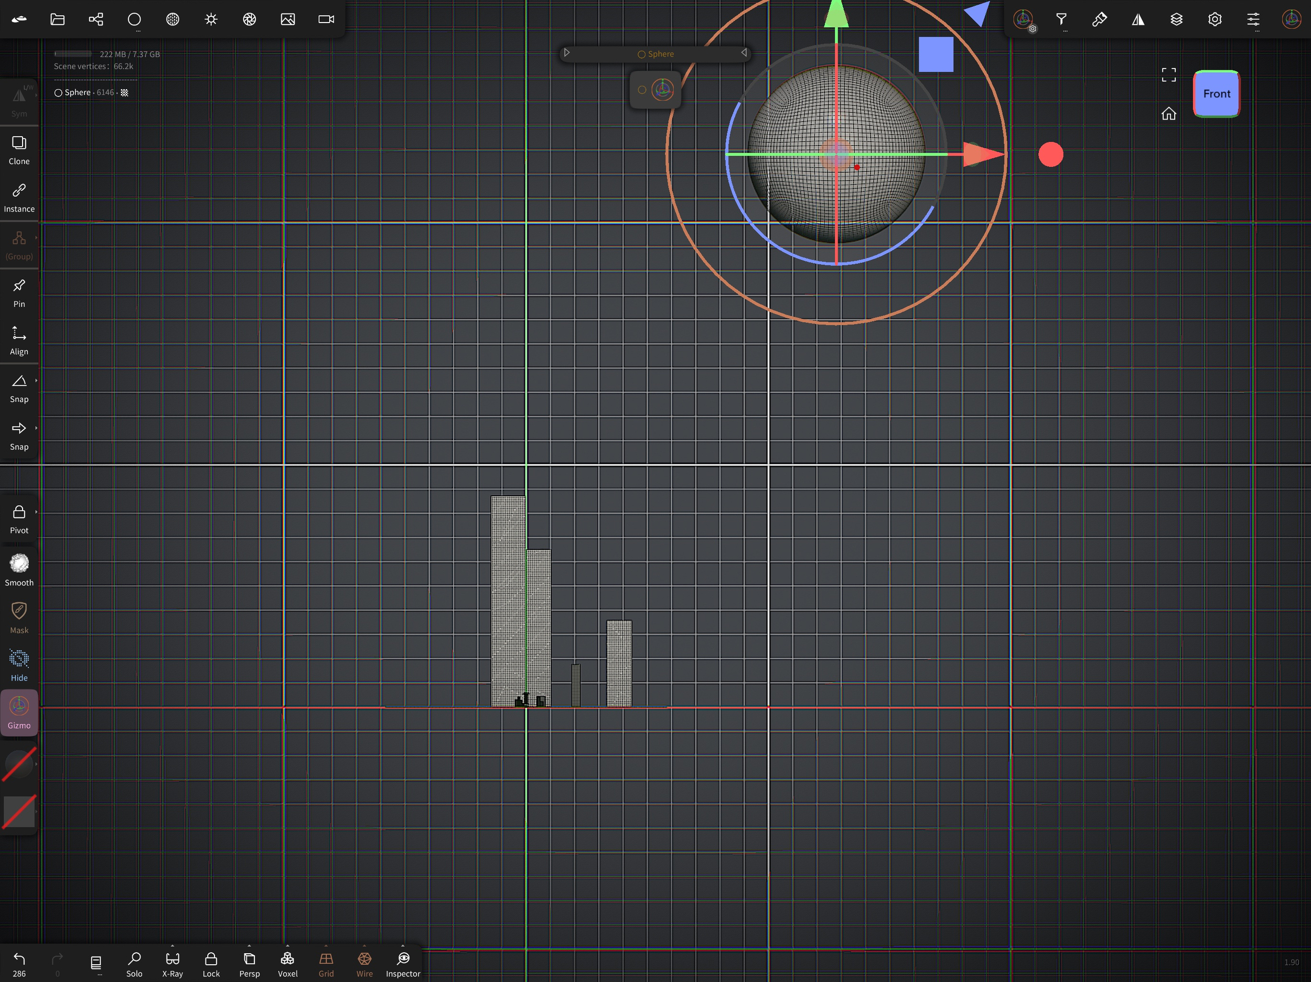Viewport: 1311px width, 982px height.
Task: Toggle the Grid display
Action: point(326,964)
